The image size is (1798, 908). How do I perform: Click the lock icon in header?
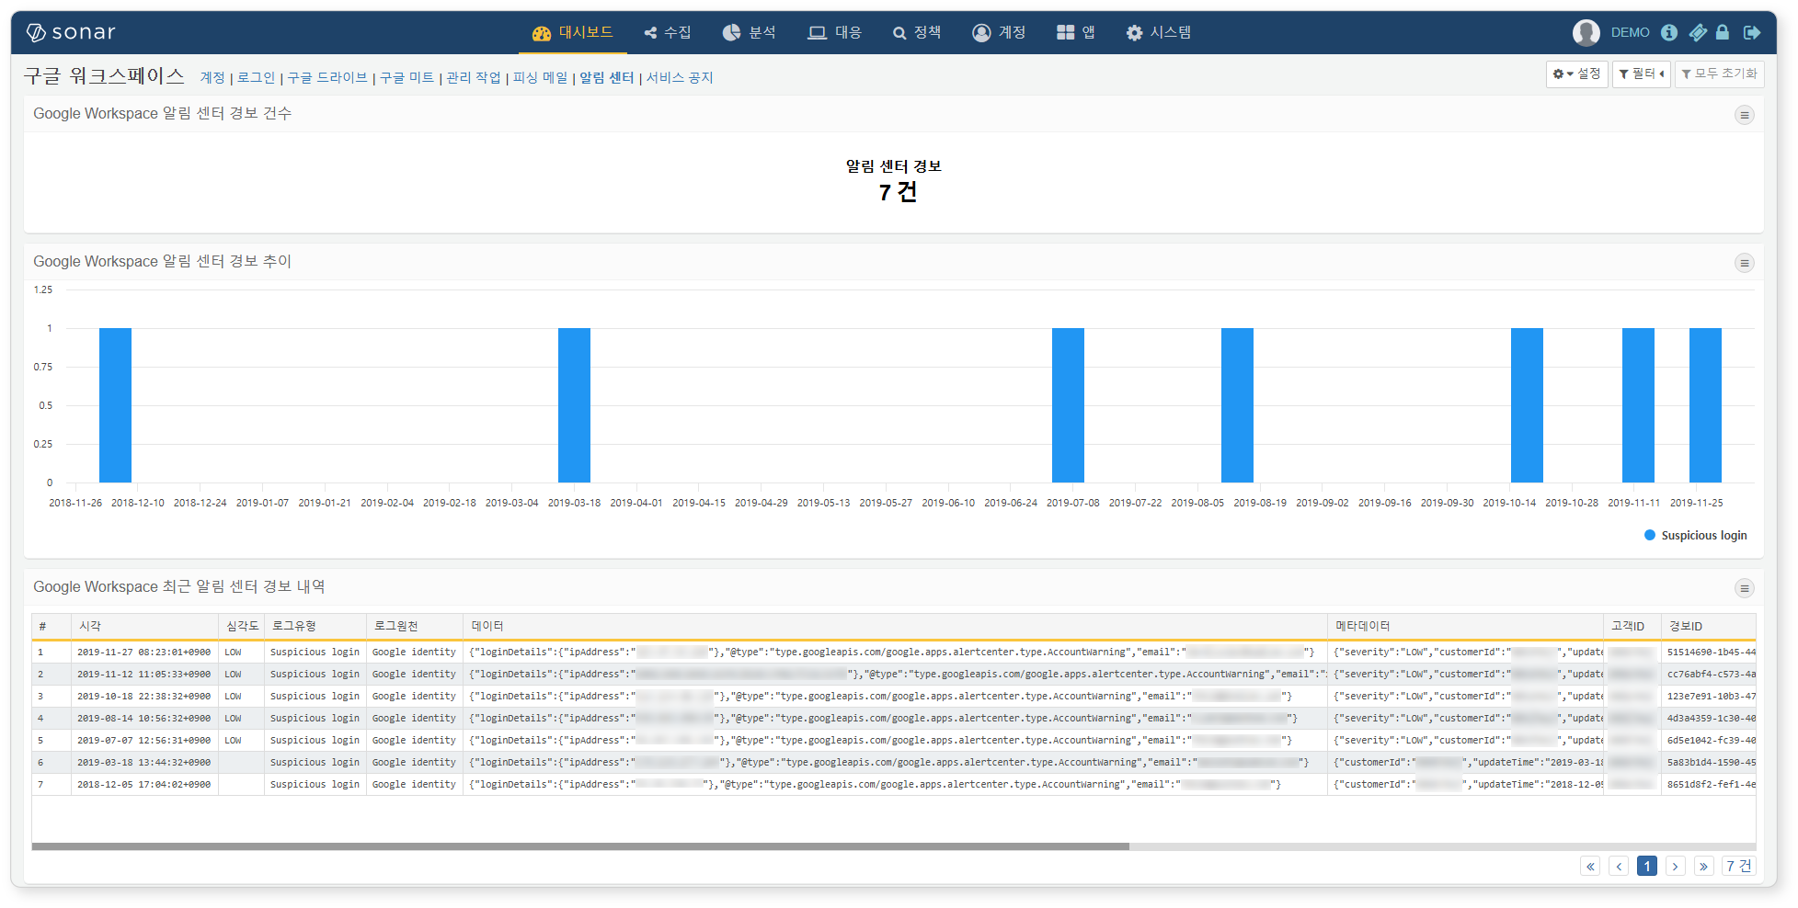pyautogui.click(x=1723, y=32)
